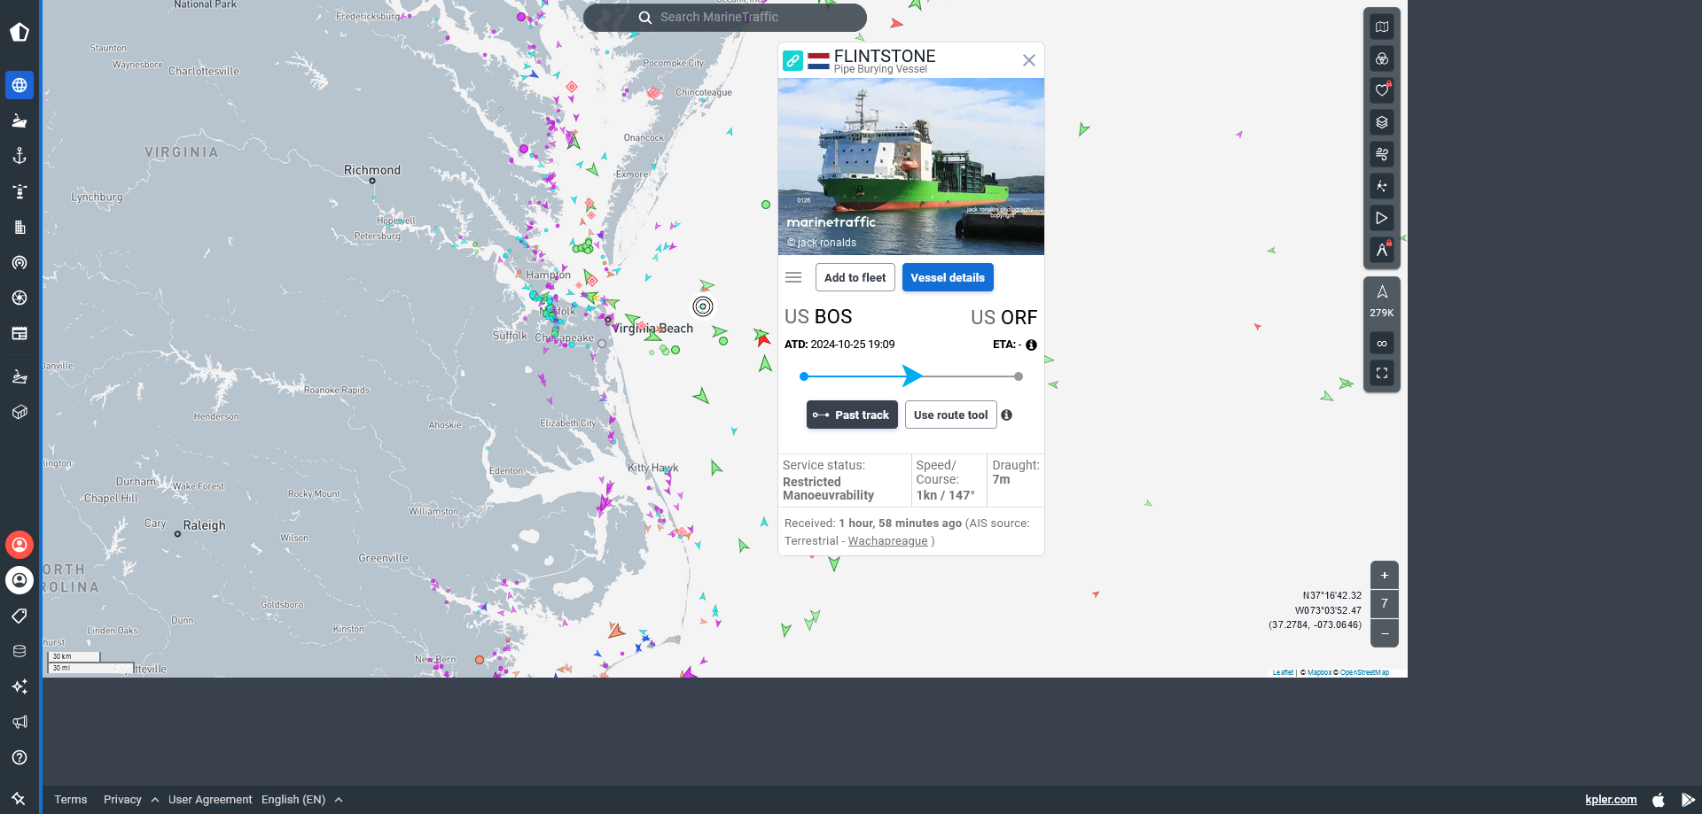Open the Companies building icon
The width and height of the screenshot is (1702, 814).
pos(20,227)
